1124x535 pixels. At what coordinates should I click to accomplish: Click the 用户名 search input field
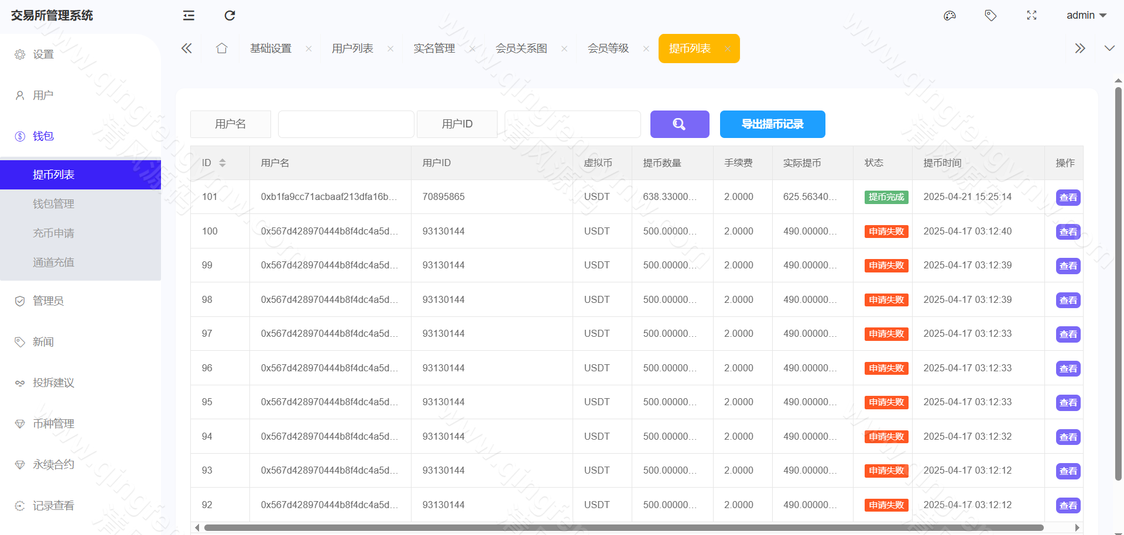(346, 124)
